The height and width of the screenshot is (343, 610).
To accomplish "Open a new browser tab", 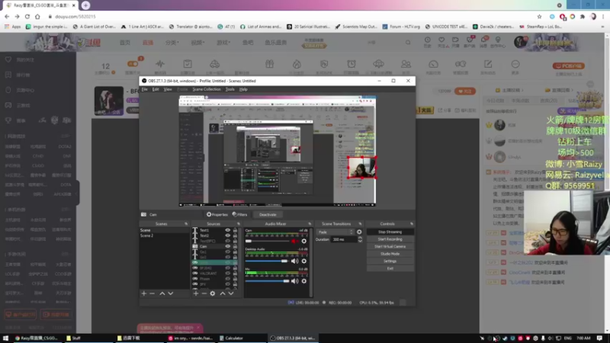I will coord(85,5).
